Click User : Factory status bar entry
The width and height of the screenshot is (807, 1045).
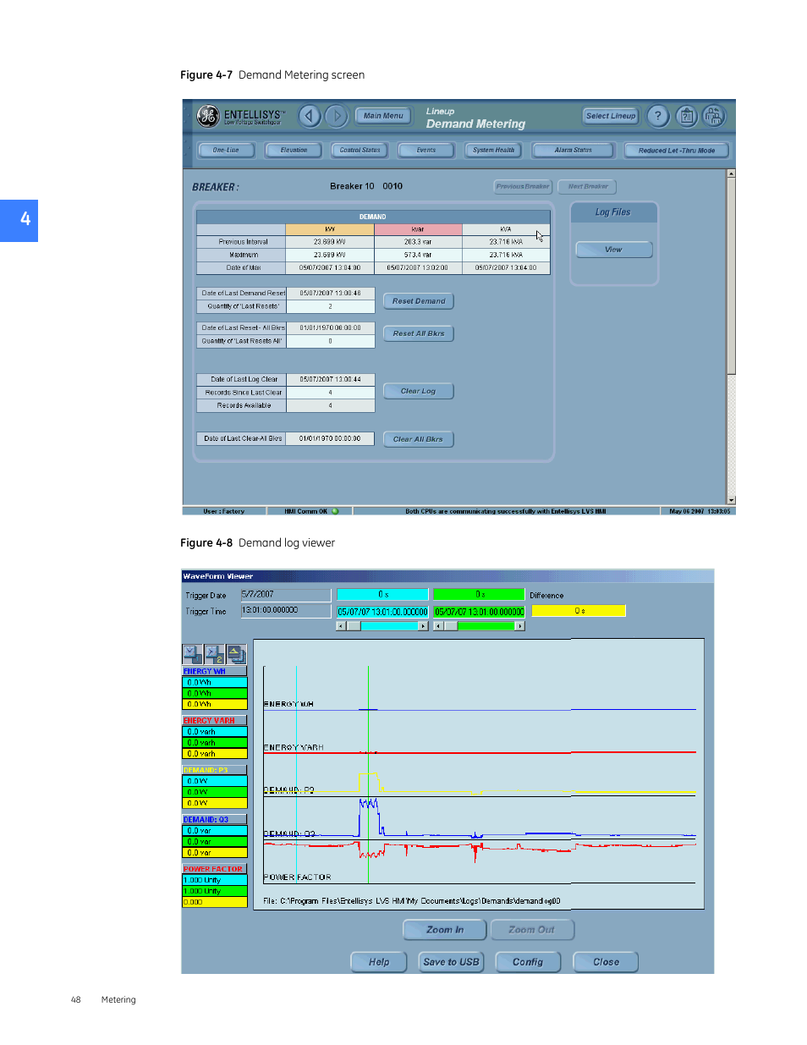click(x=224, y=511)
